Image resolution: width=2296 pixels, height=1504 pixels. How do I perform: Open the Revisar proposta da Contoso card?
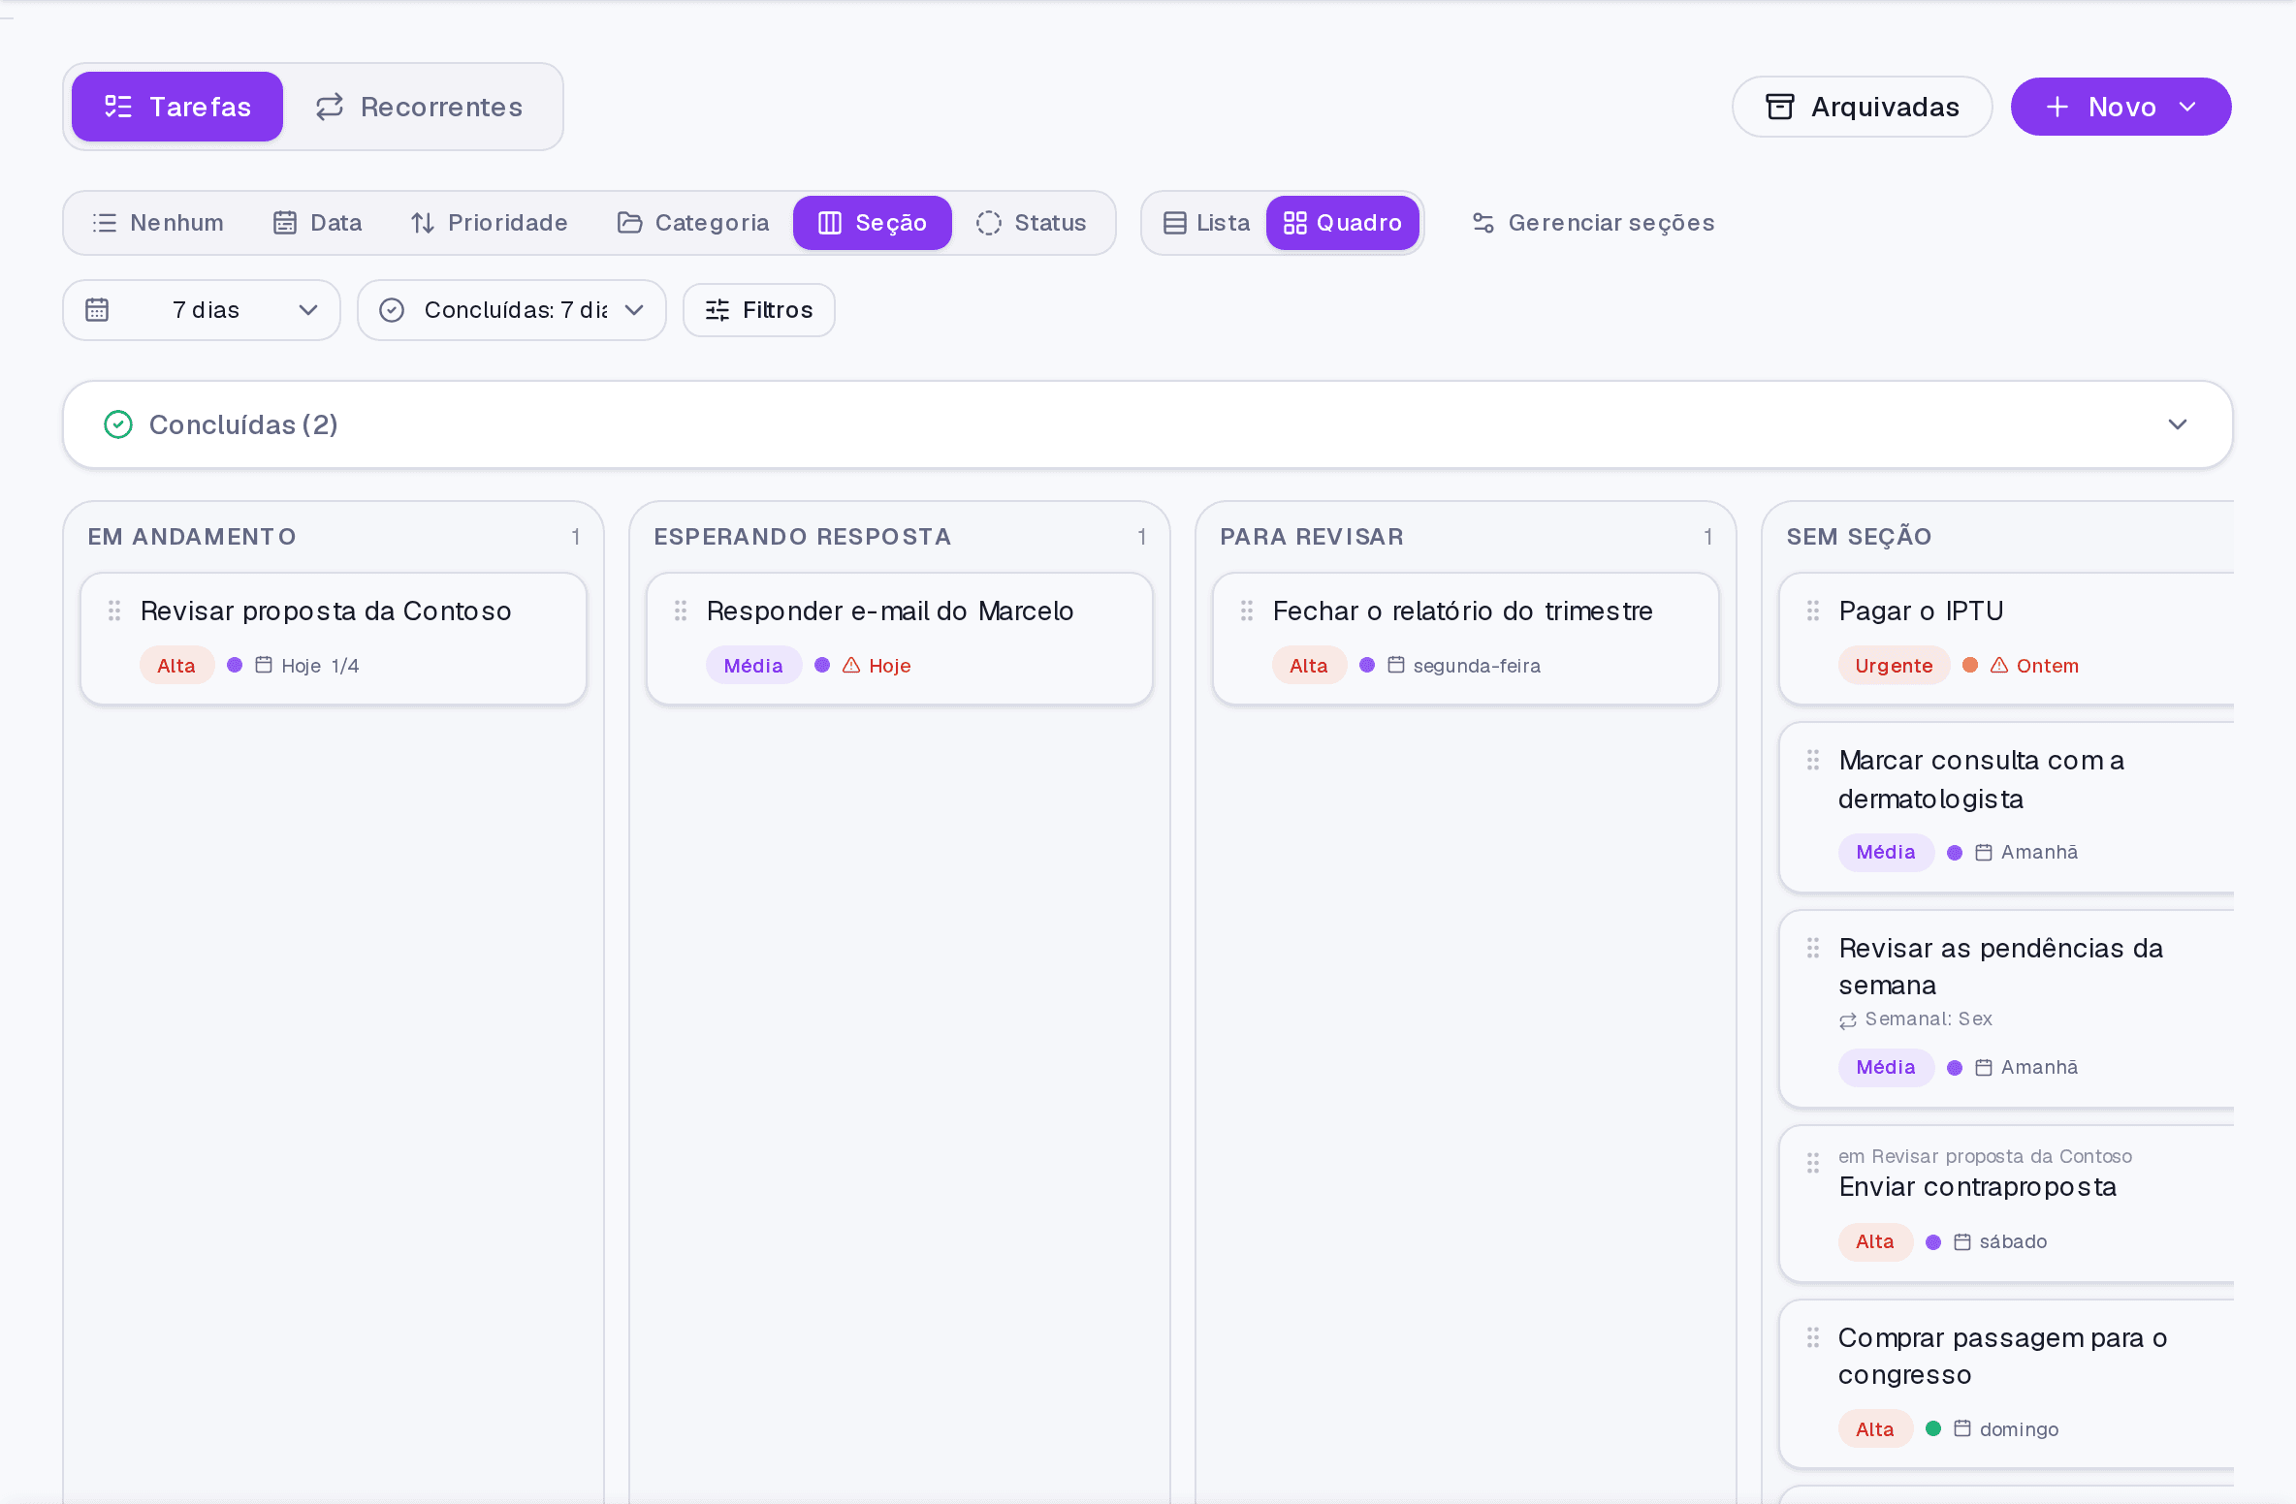[x=334, y=639]
